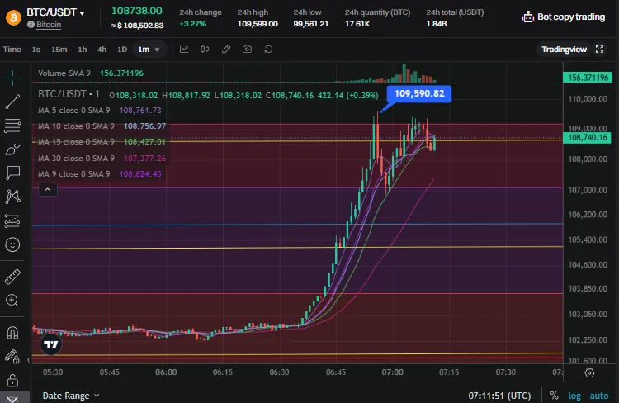Activate the zoom in tool
The image size is (619, 403).
[x=12, y=301]
